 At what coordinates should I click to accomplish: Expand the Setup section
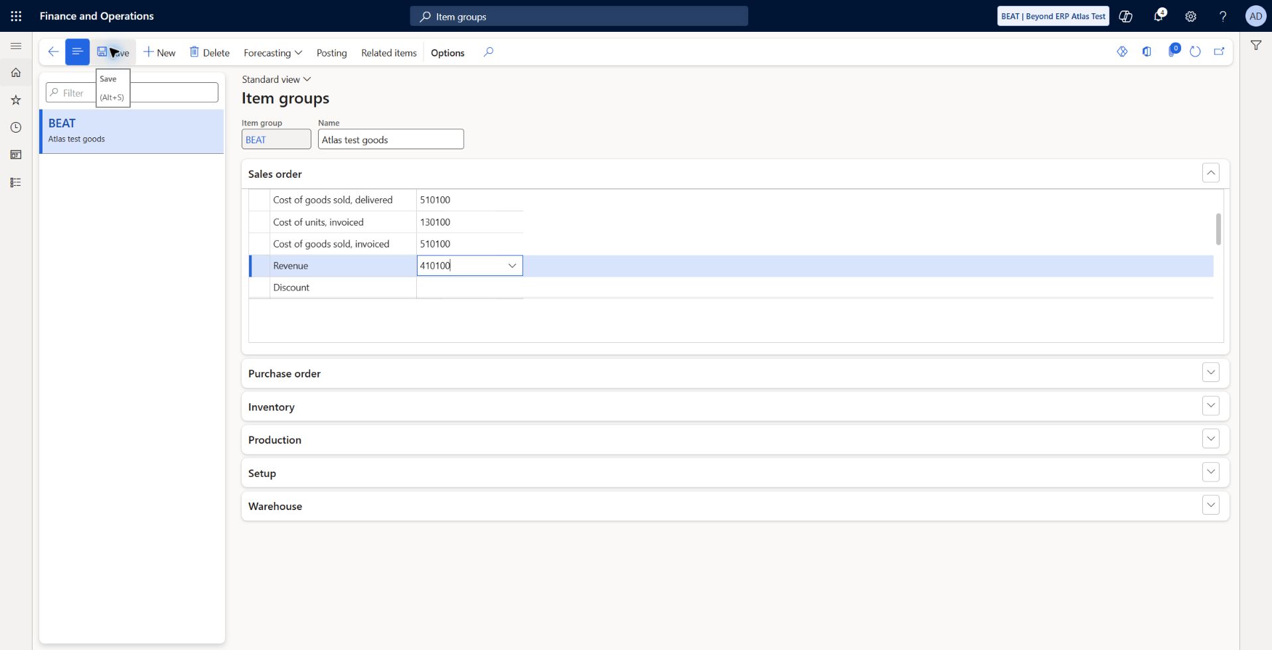[1210, 472]
